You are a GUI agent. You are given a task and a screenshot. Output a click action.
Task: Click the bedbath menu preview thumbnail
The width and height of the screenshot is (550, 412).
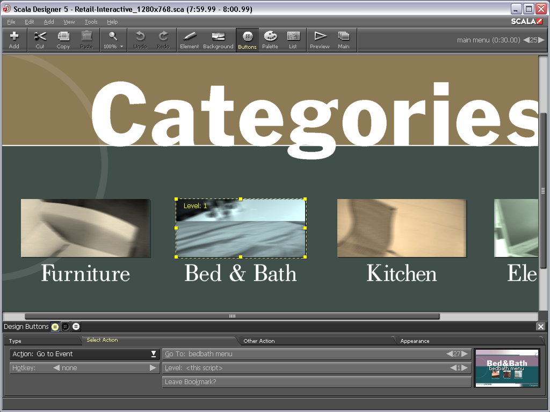coord(506,367)
